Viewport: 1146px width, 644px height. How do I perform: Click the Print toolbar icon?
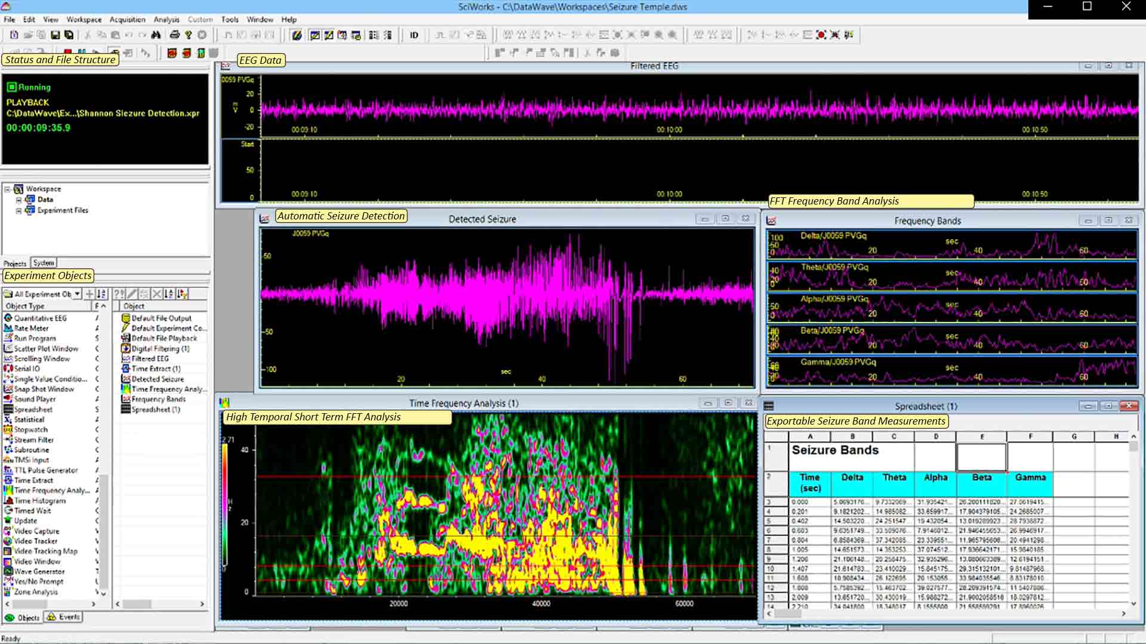(x=174, y=35)
